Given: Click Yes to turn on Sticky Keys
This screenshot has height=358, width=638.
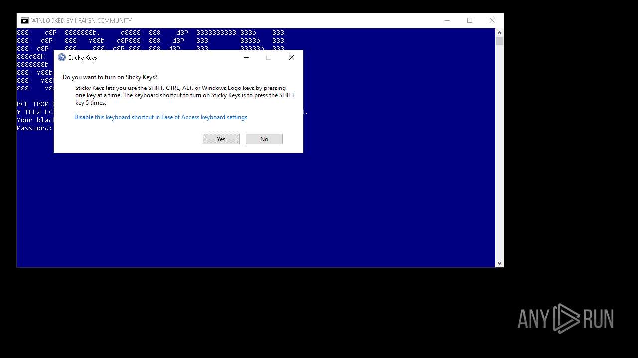Looking at the screenshot, I should coord(221,139).
